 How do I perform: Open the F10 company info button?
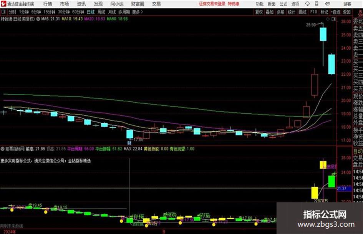click(x=313, y=12)
